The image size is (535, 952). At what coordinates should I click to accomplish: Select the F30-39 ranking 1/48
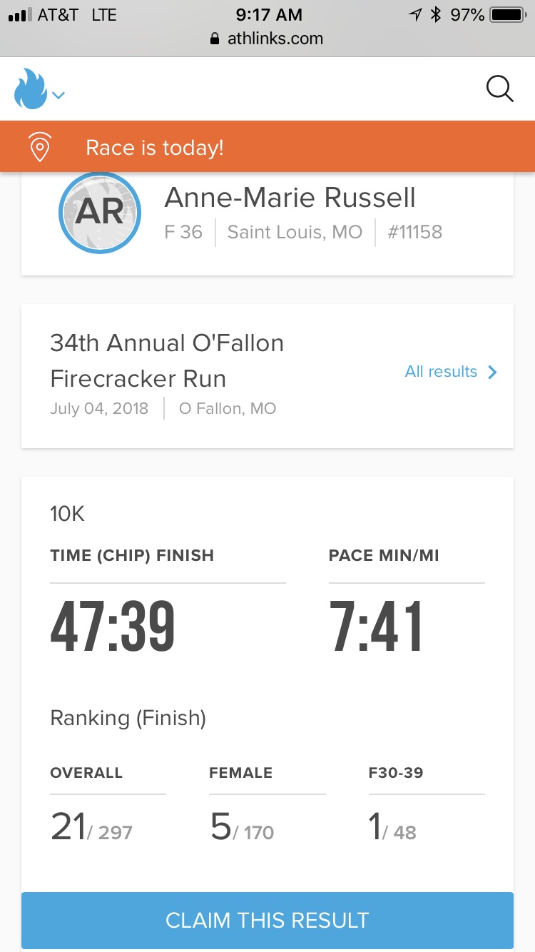pos(392,828)
